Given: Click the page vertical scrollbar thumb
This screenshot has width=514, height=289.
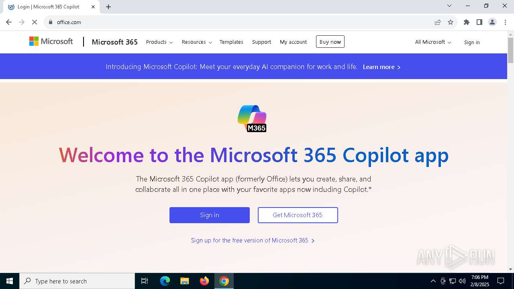Looking at the screenshot, I should coord(510,50).
